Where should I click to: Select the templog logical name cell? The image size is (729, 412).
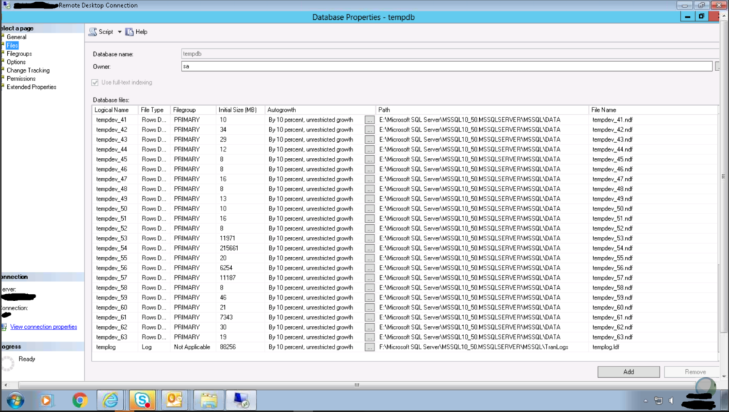click(115, 347)
